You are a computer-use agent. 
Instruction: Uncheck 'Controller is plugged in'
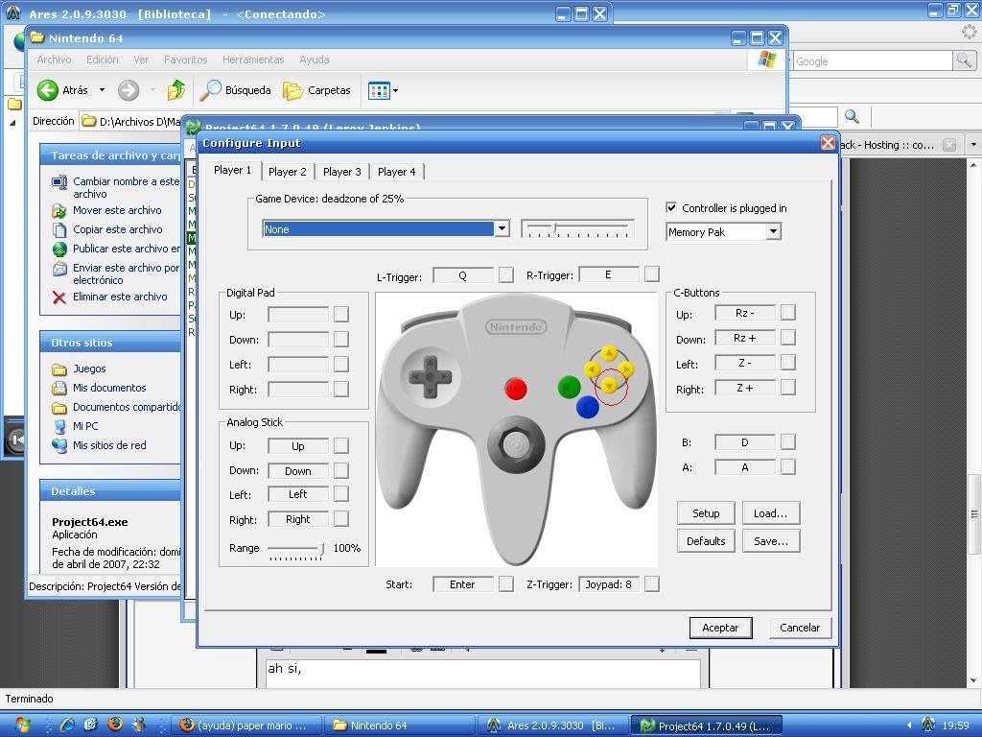pos(673,209)
